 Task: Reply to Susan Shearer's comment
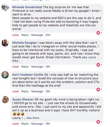click(x=25, y=124)
